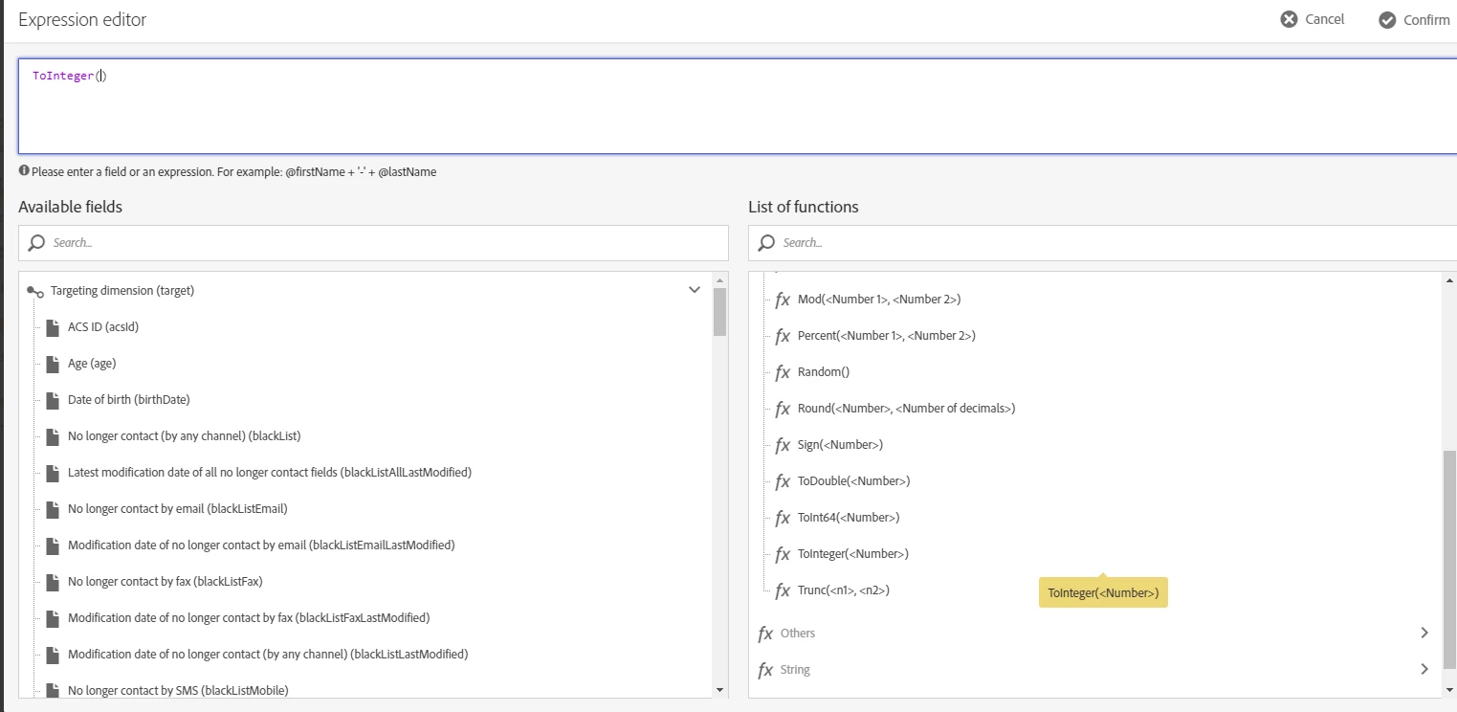Click the fx icon next to Random()

click(x=783, y=372)
